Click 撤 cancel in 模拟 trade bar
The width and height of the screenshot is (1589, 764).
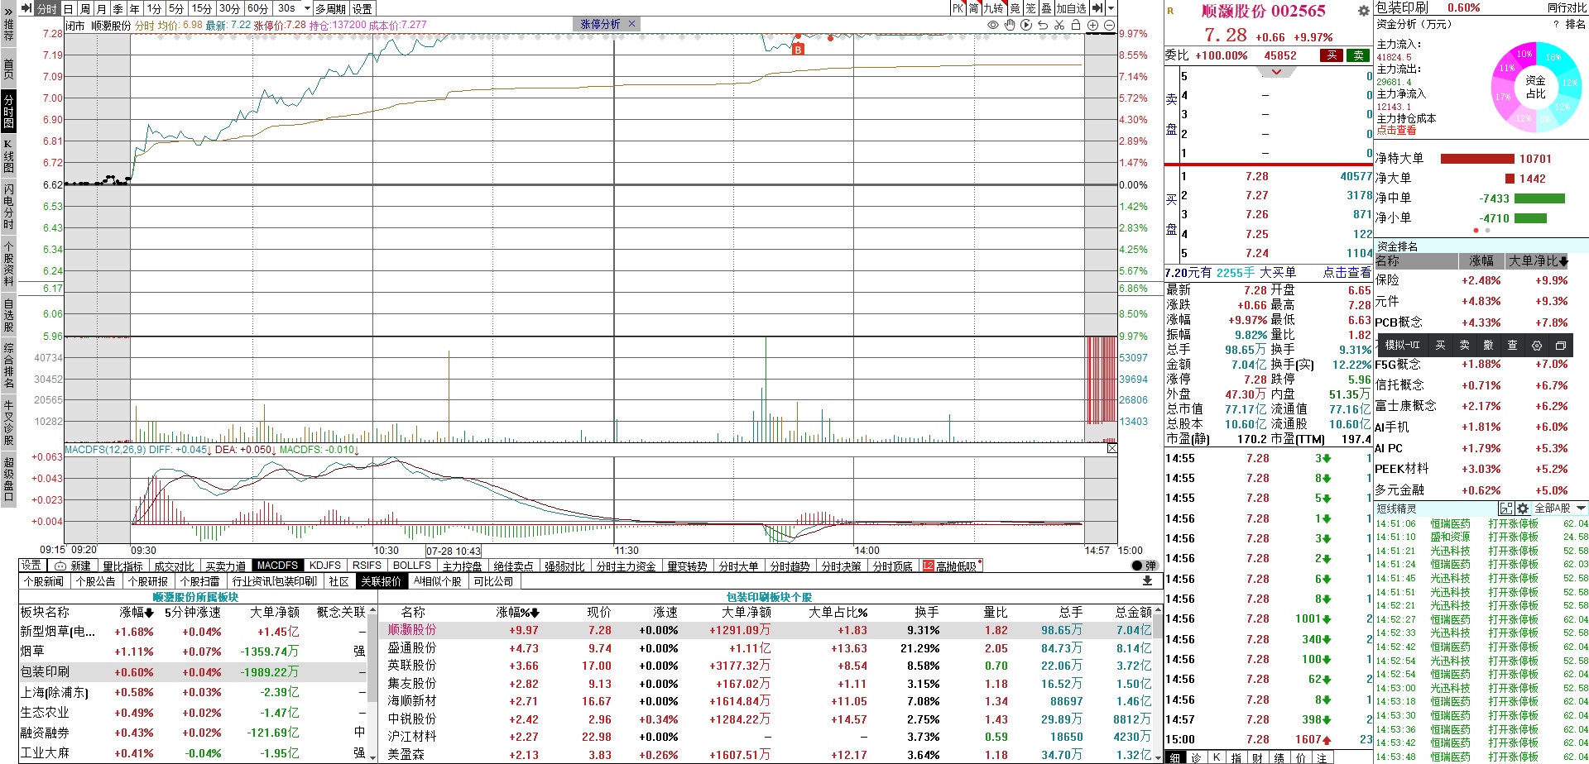click(x=1488, y=346)
